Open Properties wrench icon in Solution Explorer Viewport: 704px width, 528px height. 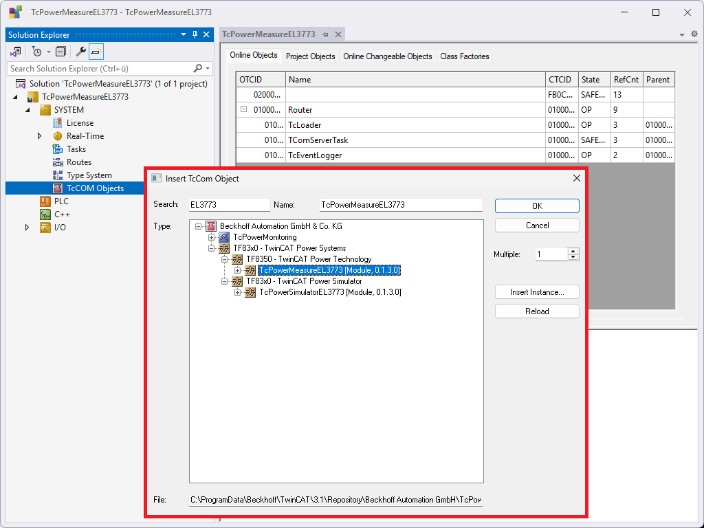(81, 52)
